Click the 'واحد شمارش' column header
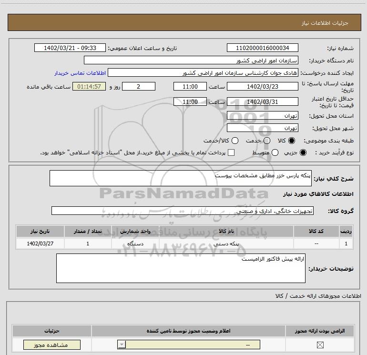Viewport: 367px width, 355px height. (135, 231)
